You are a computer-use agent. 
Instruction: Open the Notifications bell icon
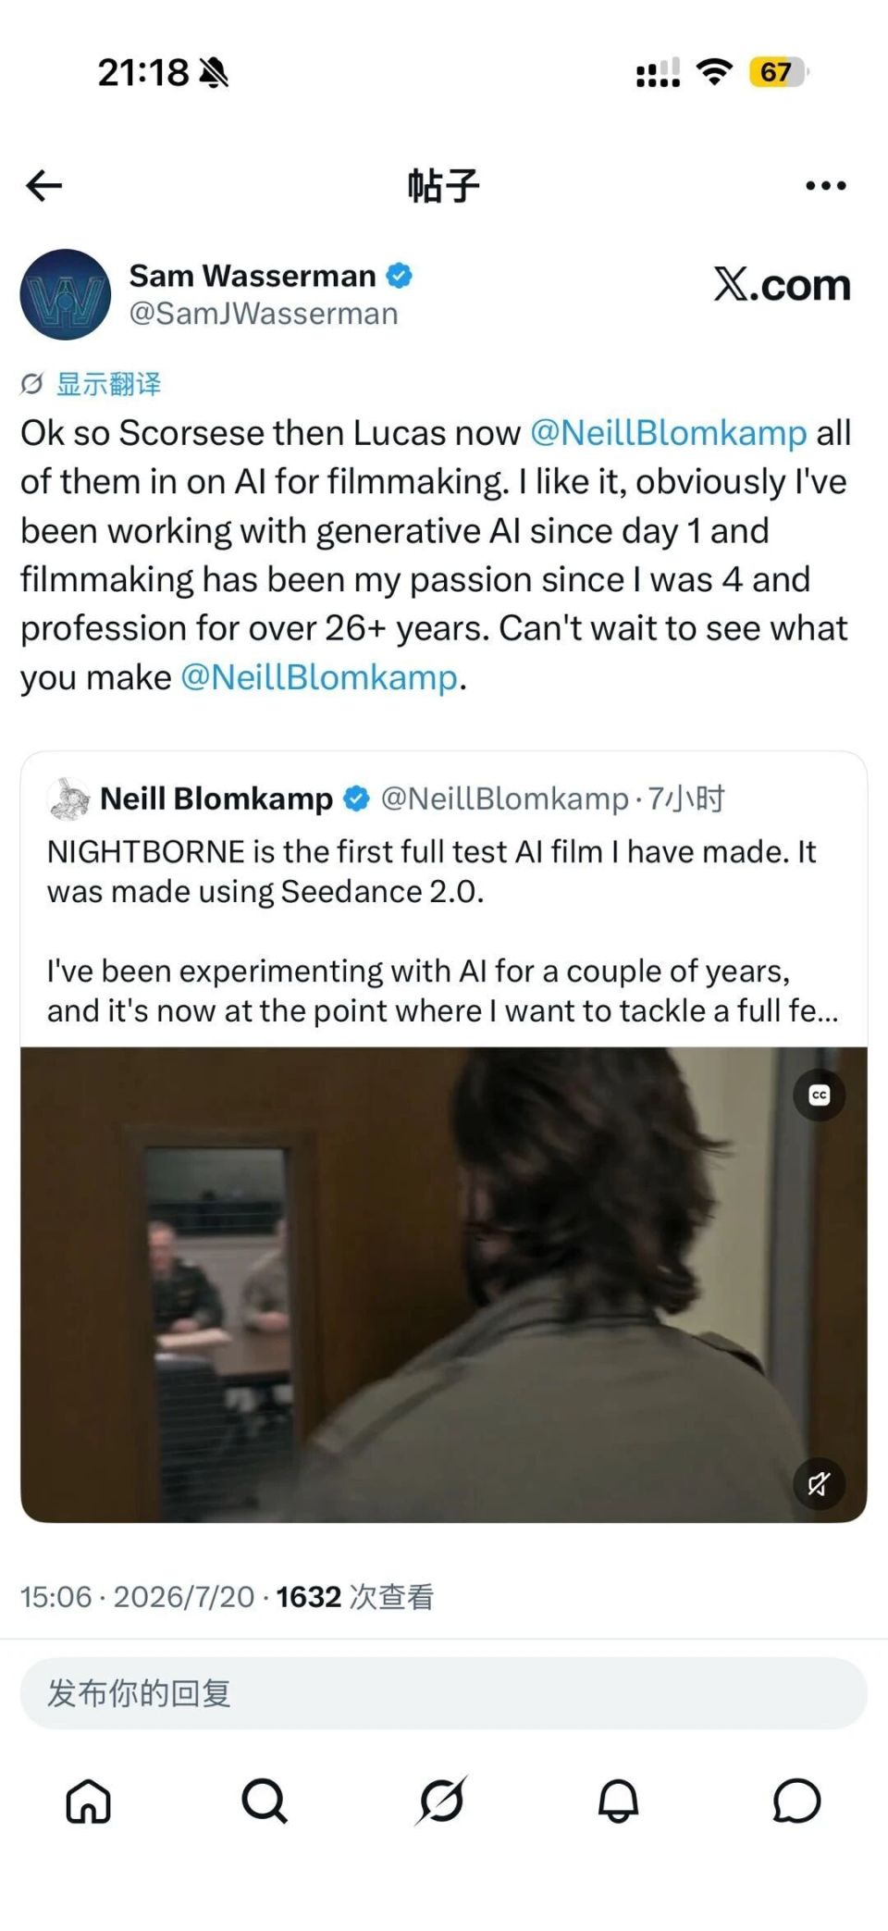(x=619, y=1801)
